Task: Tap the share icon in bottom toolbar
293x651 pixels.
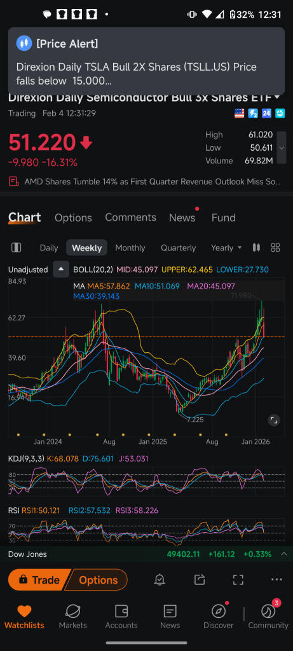Action: (x=199, y=580)
